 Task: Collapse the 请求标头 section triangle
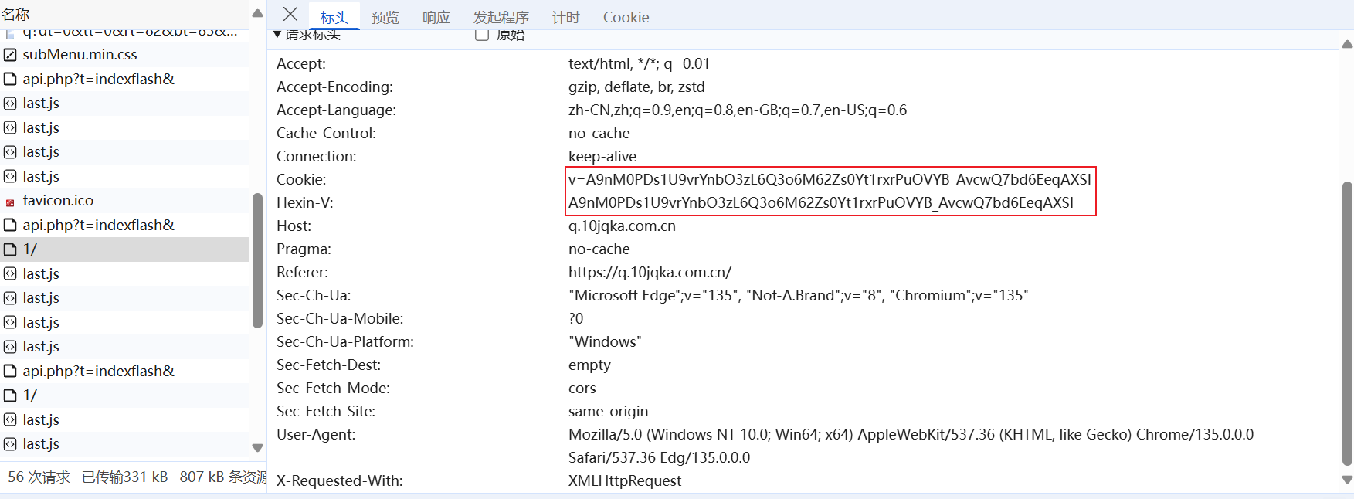277,35
